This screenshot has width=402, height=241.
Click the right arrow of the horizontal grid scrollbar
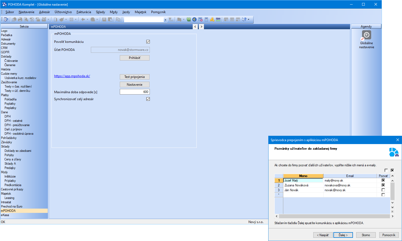pos(392,216)
